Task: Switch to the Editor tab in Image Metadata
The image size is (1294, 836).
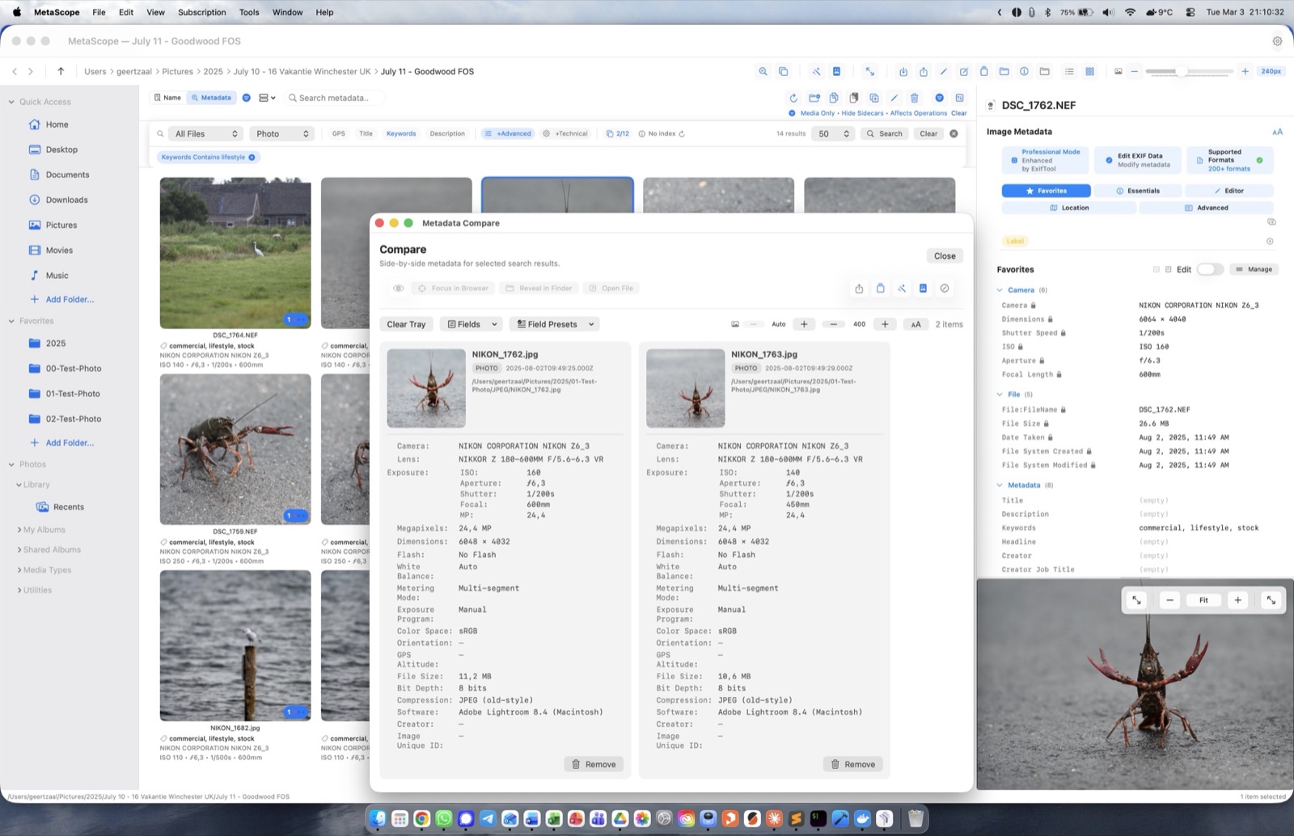Action: click(1230, 191)
